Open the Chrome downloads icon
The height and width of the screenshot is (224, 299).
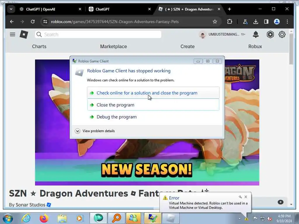point(256,22)
